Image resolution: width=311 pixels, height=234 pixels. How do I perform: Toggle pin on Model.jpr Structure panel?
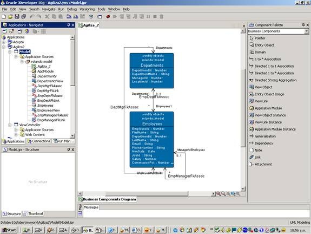click(69, 149)
